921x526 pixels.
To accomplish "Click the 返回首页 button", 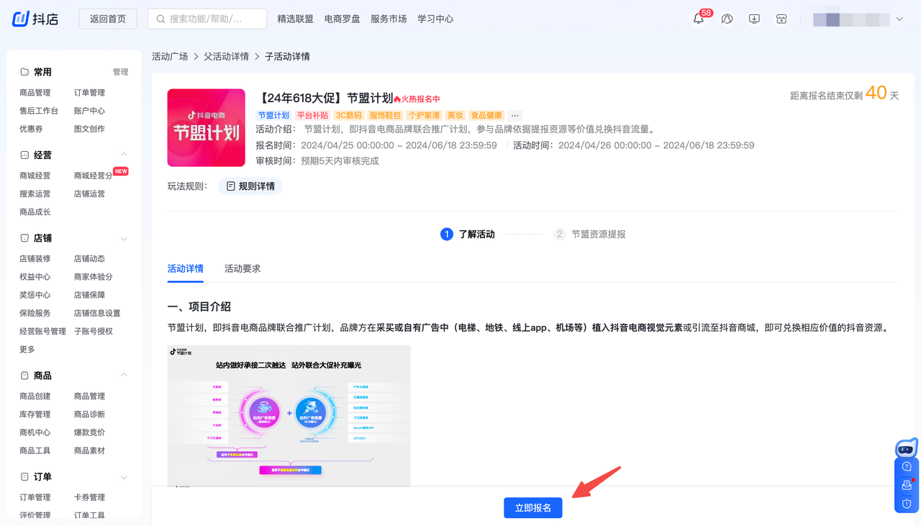I will [108, 19].
